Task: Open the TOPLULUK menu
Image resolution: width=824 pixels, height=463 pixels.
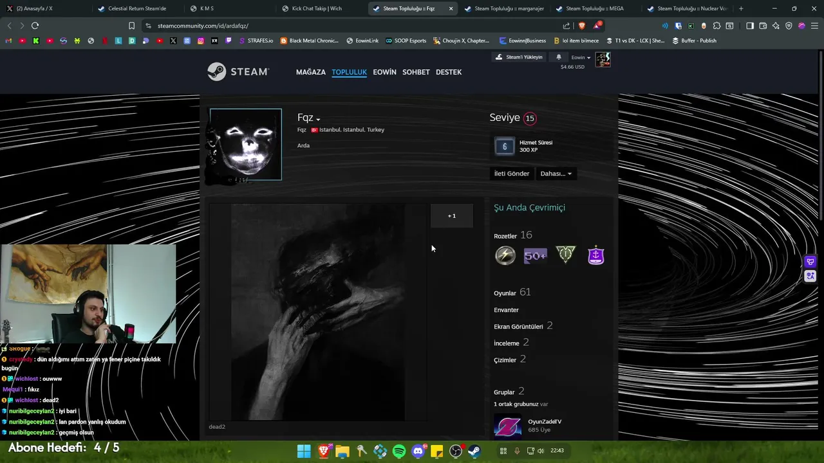Action: [349, 72]
